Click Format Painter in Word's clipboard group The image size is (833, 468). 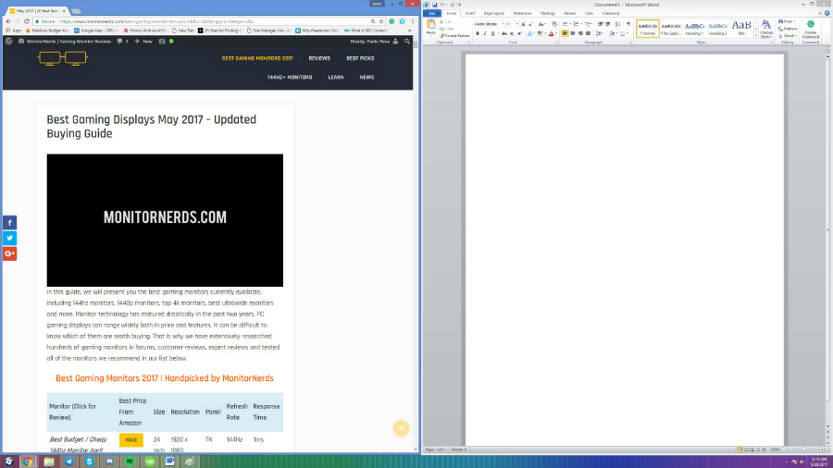coord(454,35)
